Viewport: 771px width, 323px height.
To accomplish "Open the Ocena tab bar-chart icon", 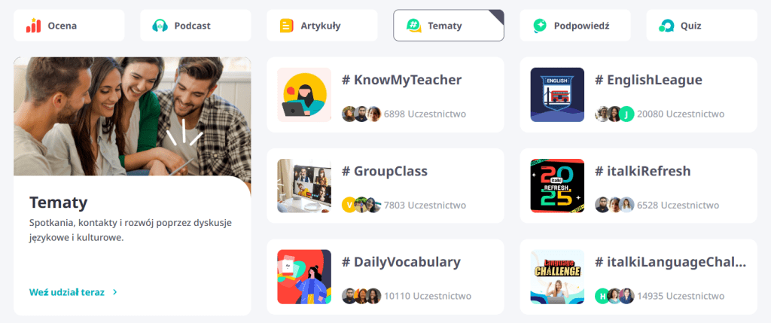I will pos(33,26).
